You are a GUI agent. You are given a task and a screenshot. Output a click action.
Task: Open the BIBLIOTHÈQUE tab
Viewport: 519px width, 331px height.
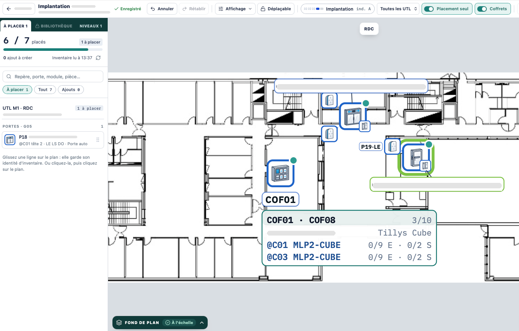pos(54,26)
